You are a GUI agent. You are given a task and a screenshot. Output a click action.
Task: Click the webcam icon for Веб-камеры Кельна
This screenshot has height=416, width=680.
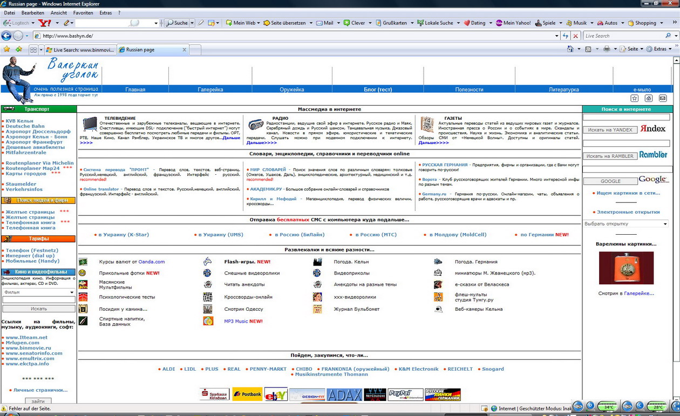(438, 309)
